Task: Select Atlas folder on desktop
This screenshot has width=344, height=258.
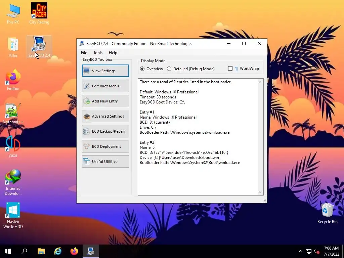Action: coord(13,47)
